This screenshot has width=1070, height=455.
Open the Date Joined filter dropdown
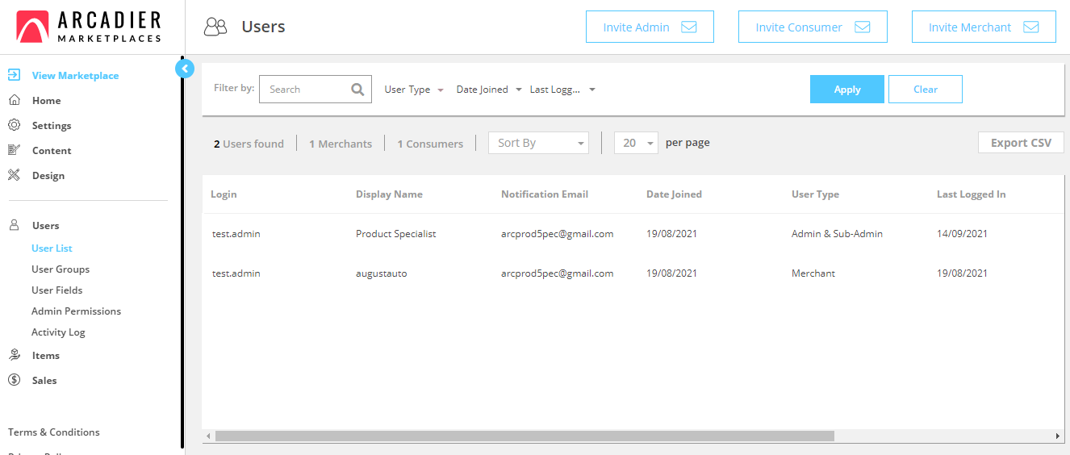pyautogui.click(x=489, y=90)
